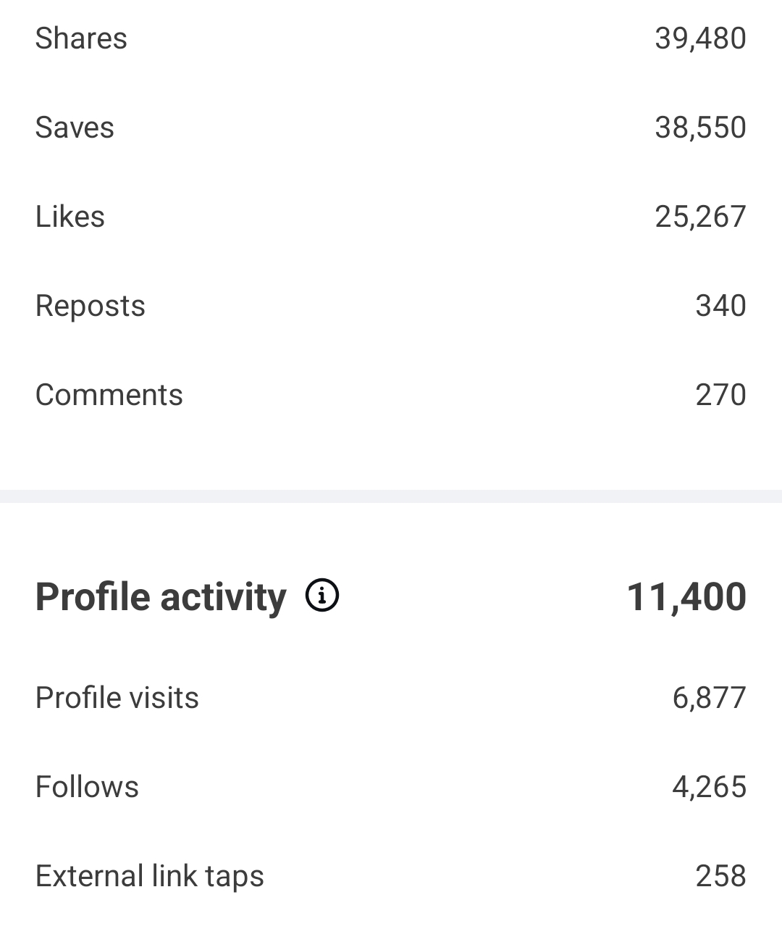Image resolution: width=782 pixels, height=929 pixels.
Task: Click the Profile visits count 6,877
Action: click(x=709, y=698)
